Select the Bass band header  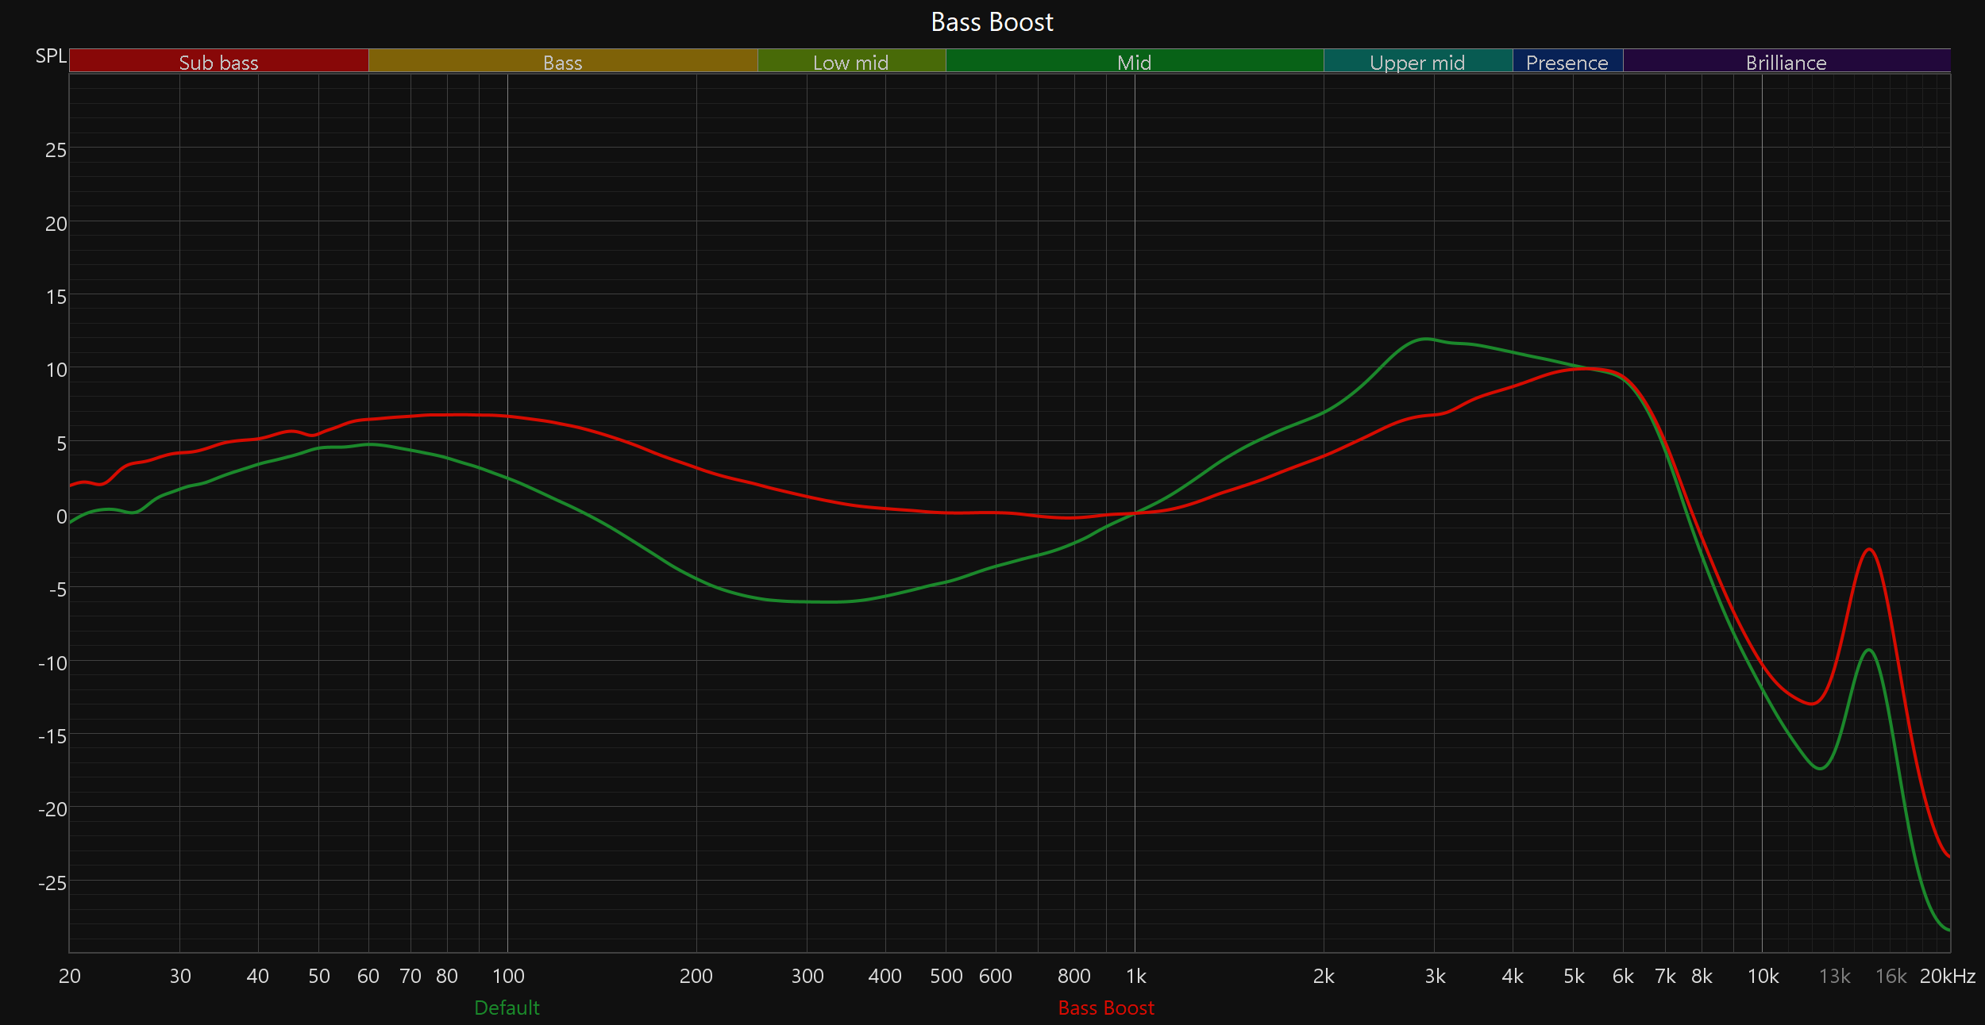[x=562, y=61]
